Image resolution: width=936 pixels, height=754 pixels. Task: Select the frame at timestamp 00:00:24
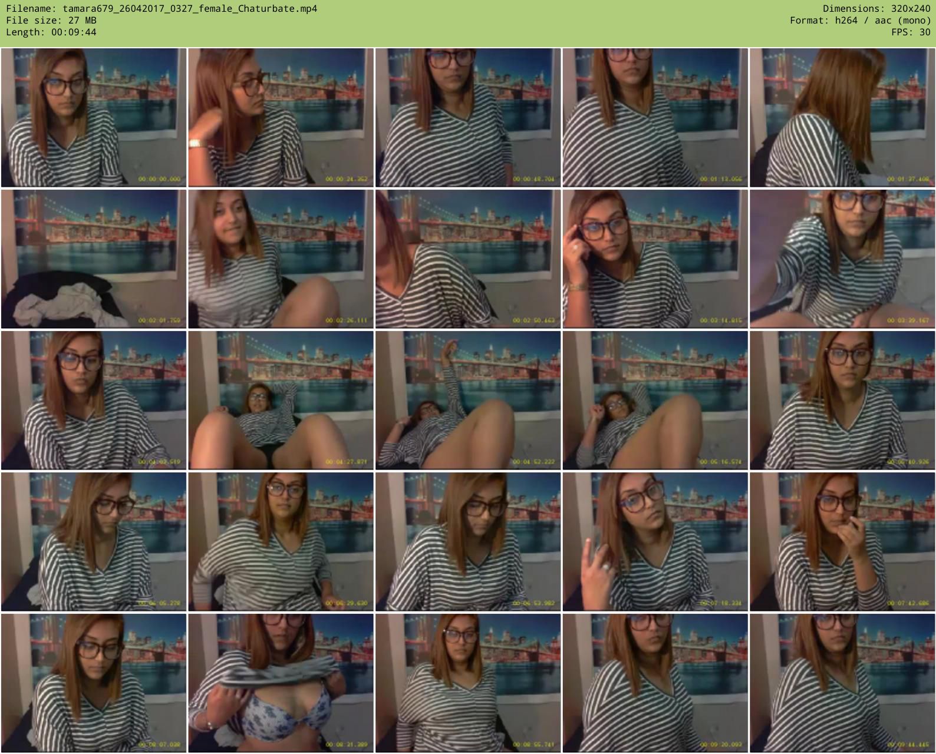tap(281, 118)
